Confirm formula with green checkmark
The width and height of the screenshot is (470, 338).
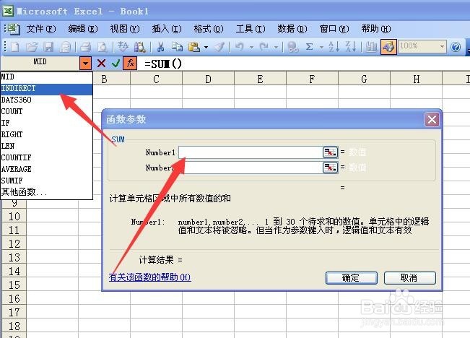116,64
